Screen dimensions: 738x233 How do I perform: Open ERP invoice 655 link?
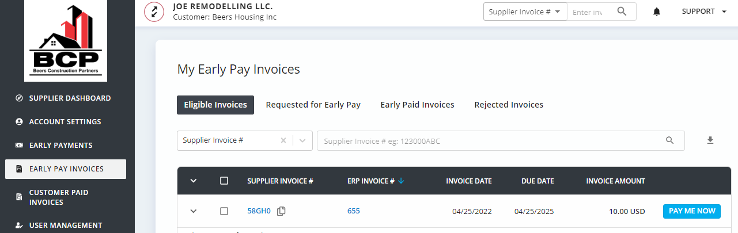353,211
